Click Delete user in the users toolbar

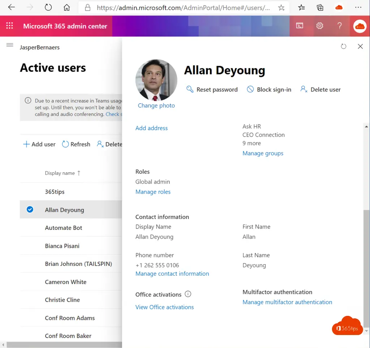click(x=109, y=144)
